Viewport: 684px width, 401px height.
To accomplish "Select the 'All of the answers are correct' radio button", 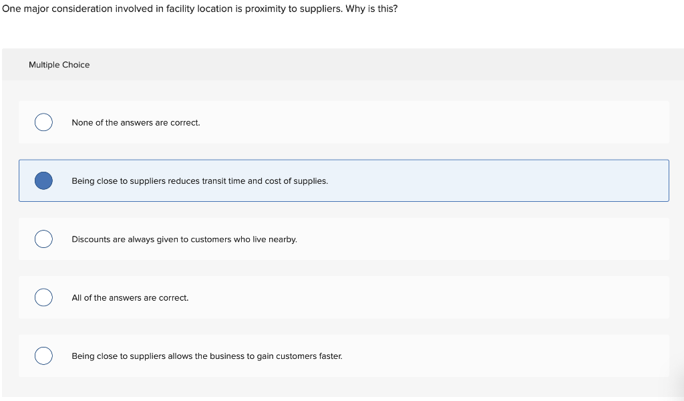I will point(43,297).
